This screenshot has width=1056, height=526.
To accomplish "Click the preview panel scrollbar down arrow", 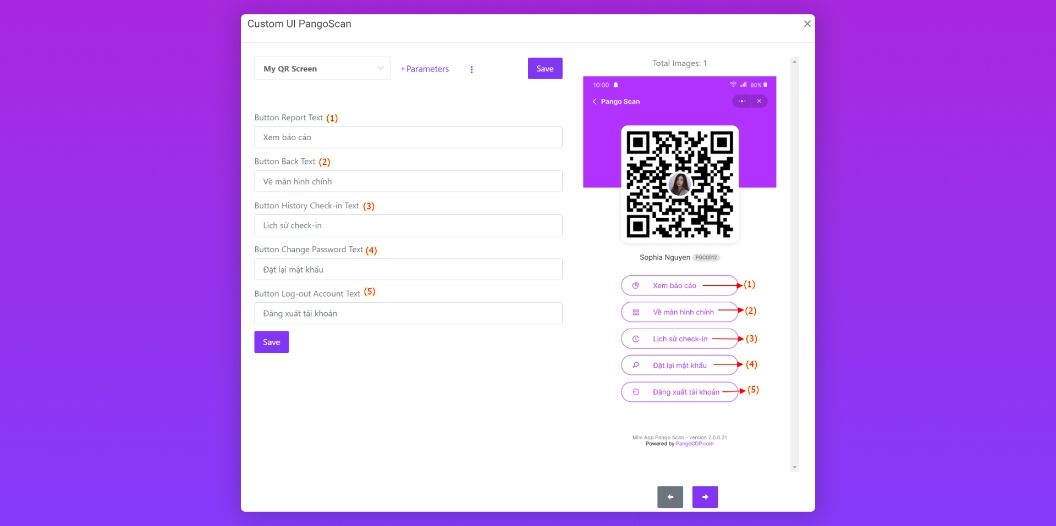I will coord(794,467).
